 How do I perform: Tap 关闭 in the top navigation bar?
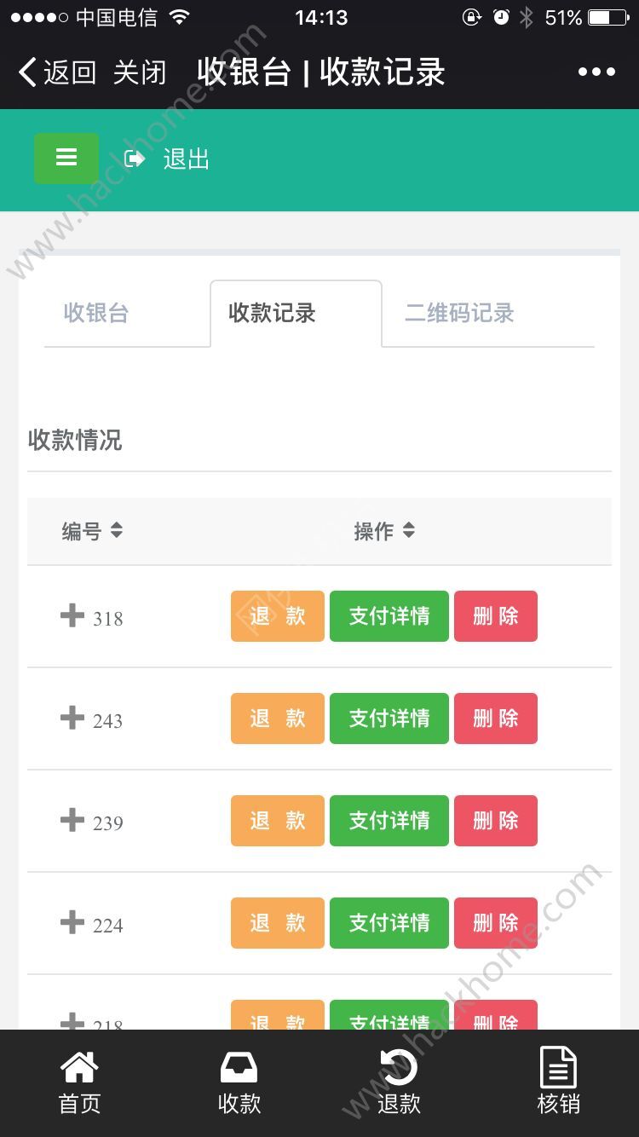pyautogui.click(x=140, y=72)
